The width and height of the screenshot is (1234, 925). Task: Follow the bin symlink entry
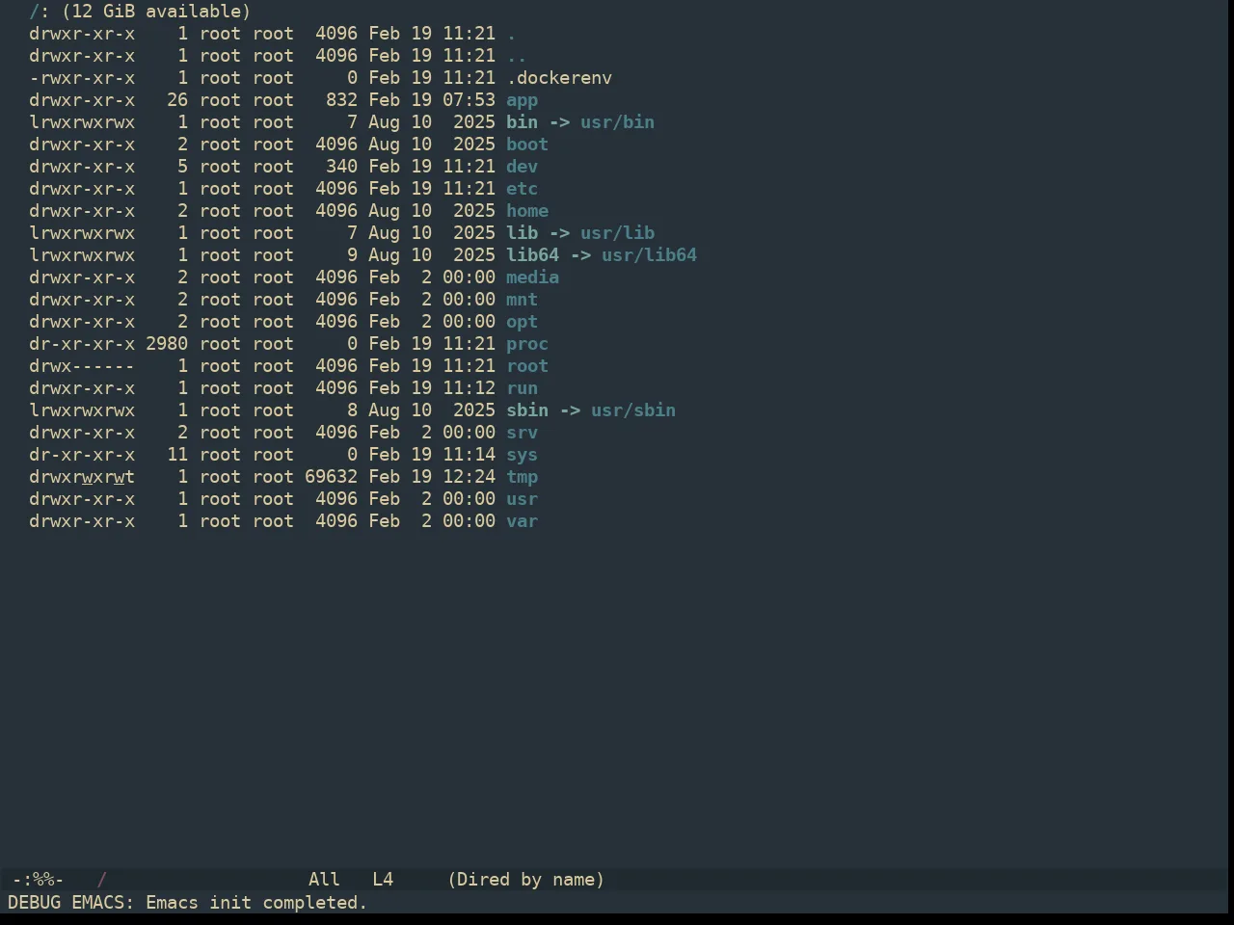pos(522,122)
